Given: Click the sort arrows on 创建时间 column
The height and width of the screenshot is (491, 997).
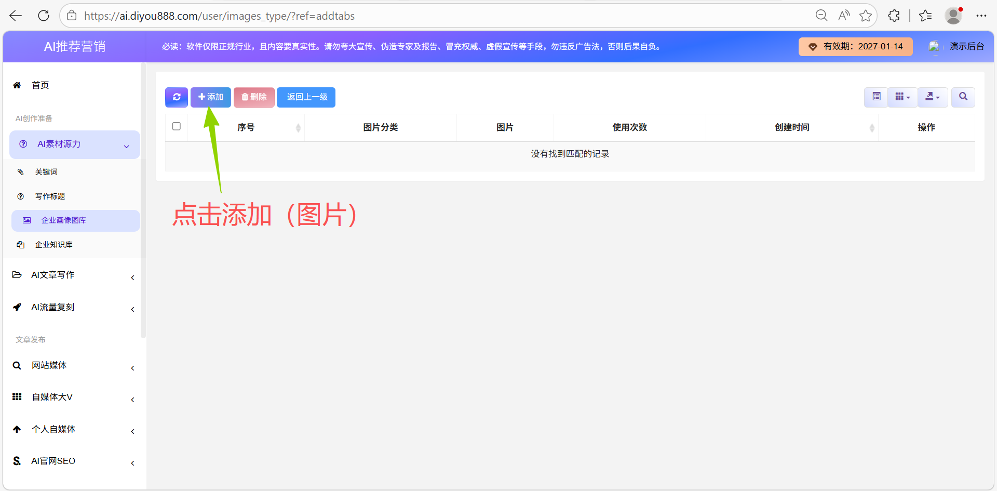Looking at the screenshot, I should tap(872, 127).
